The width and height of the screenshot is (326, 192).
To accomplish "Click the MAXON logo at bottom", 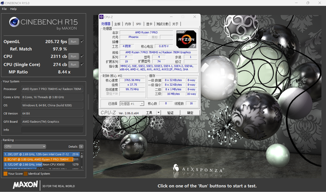I will (25, 185).
